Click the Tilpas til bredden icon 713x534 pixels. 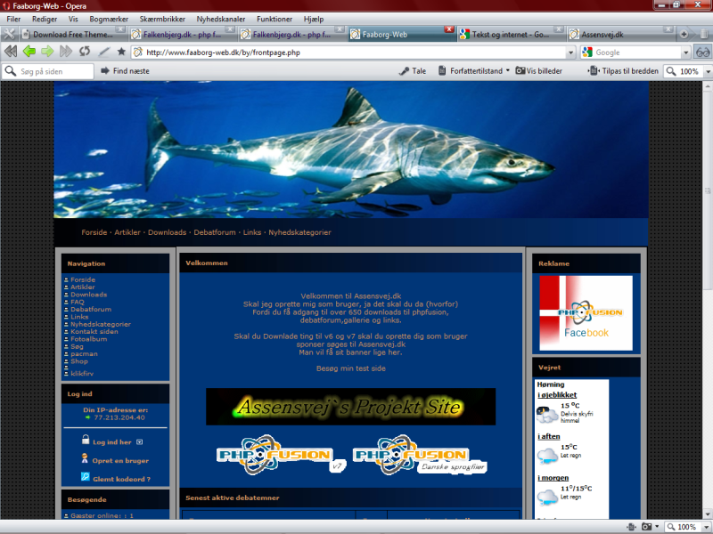click(593, 71)
